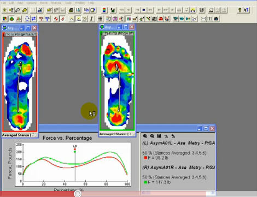Open the File menu
The image size is (257, 197).
pyautogui.click(x=4, y=3)
